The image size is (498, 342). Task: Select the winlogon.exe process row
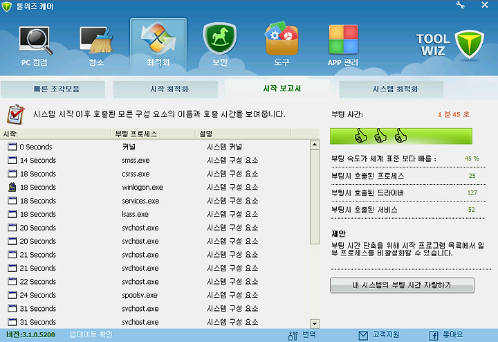156,187
